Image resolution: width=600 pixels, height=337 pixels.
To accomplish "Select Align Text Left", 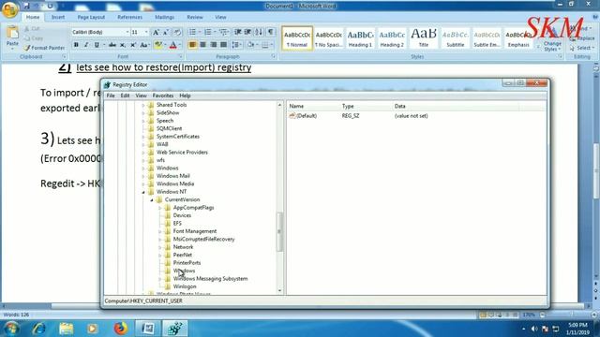I will pyautogui.click(x=192, y=45).
